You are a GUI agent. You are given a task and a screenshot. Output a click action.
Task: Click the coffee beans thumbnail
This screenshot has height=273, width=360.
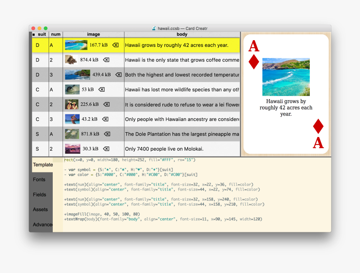pyautogui.click(x=71, y=60)
